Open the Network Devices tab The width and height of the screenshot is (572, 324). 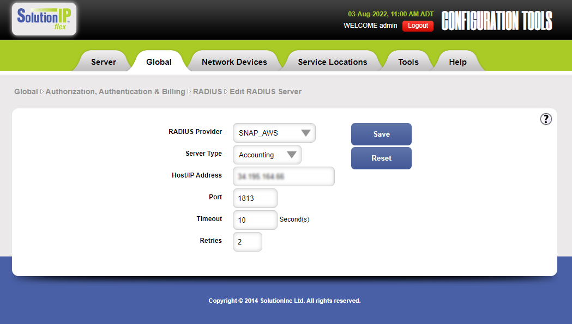(234, 62)
